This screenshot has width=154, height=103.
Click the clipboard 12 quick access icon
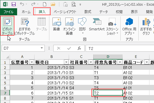pyautogui.click(x=65, y=4)
